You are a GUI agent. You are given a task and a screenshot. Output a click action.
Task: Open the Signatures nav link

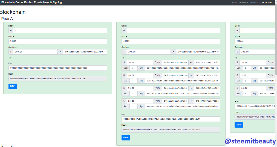(243, 2)
